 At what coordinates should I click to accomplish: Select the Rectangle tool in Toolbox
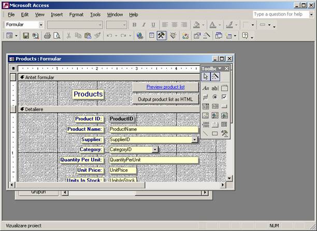click(215, 133)
